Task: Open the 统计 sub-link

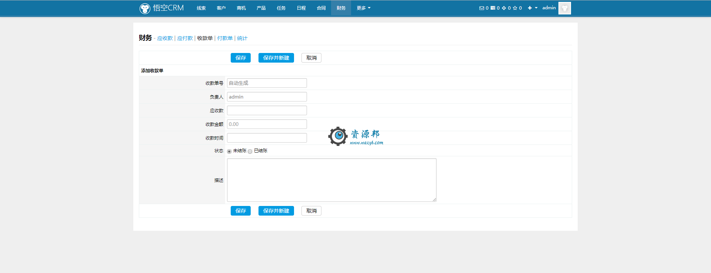Action: [242, 38]
